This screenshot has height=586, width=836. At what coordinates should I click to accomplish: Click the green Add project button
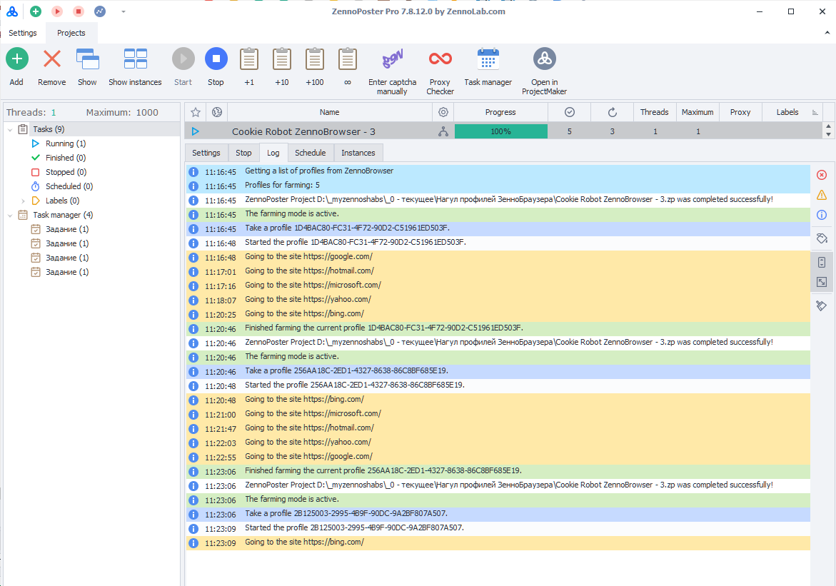[16, 59]
